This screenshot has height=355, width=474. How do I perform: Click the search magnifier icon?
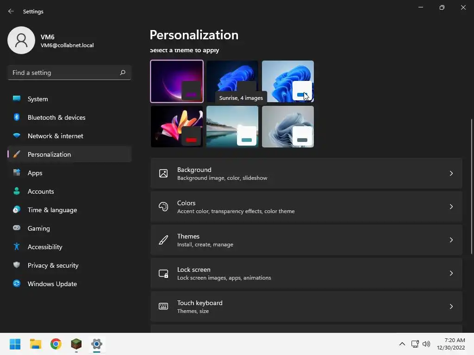(x=122, y=73)
